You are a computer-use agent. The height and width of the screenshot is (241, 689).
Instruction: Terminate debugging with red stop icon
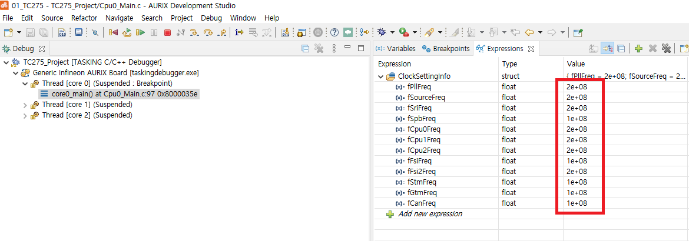click(x=167, y=32)
